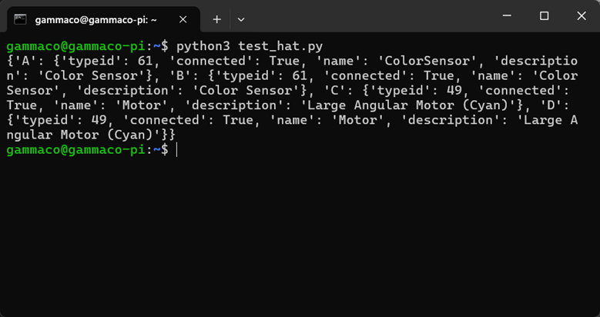The width and height of the screenshot is (600, 317).
Task: Expand the new tab profile dropdown chevron
Action: pos(241,19)
